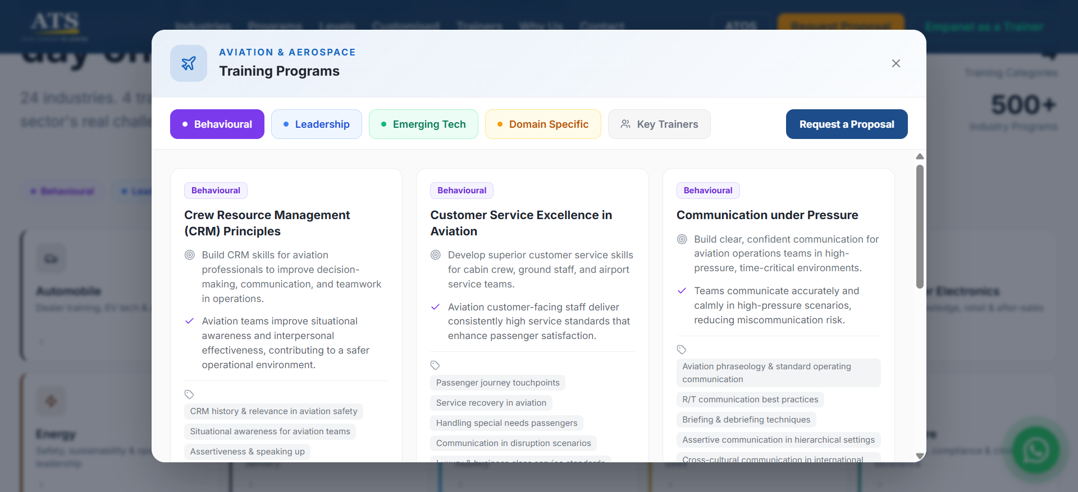Click the Behavioural badge on the Crew Resource card
1078x492 pixels.
click(x=216, y=191)
